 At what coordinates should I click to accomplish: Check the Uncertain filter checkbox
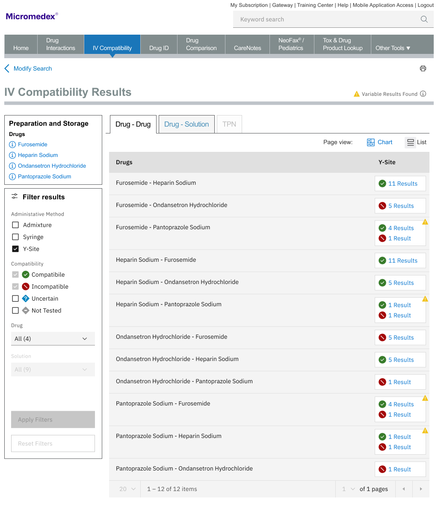point(15,299)
